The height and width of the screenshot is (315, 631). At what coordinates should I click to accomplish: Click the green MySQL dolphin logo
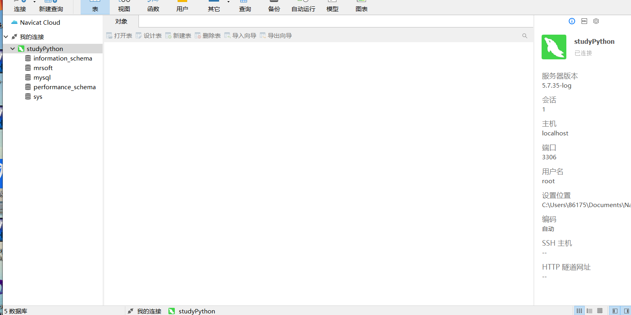point(554,47)
